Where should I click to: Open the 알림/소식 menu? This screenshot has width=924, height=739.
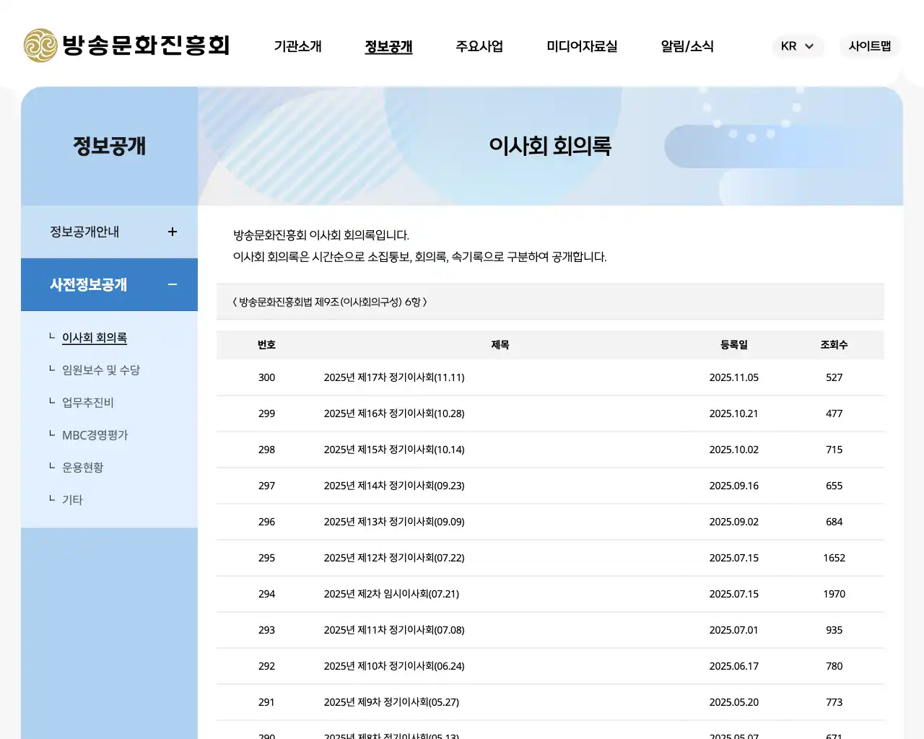tap(687, 46)
